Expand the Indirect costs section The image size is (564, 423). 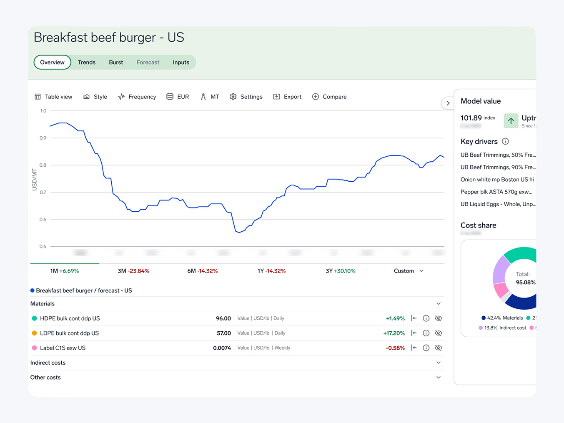[x=438, y=363]
